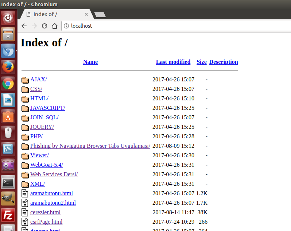Select the 'Index of /' tab

(57, 14)
